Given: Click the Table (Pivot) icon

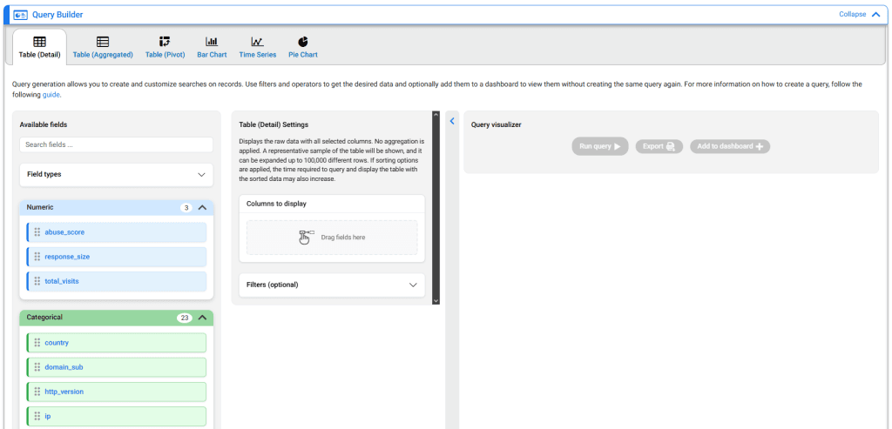Looking at the screenshot, I should coord(165,42).
